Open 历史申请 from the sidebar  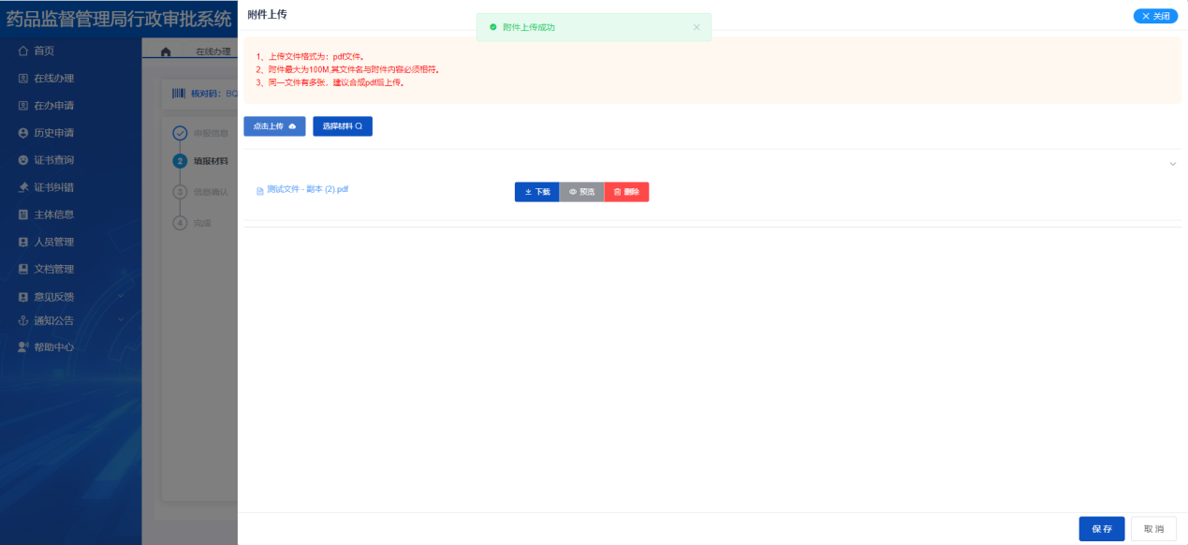click(53, 133)
